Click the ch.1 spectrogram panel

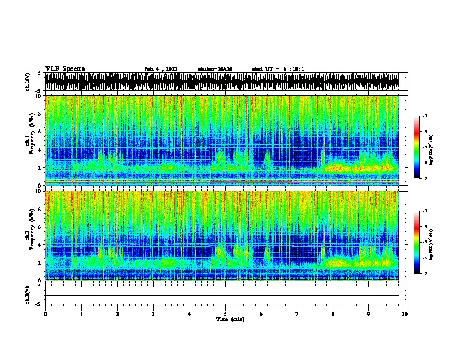pyautogui.click(x=222, y=140)
